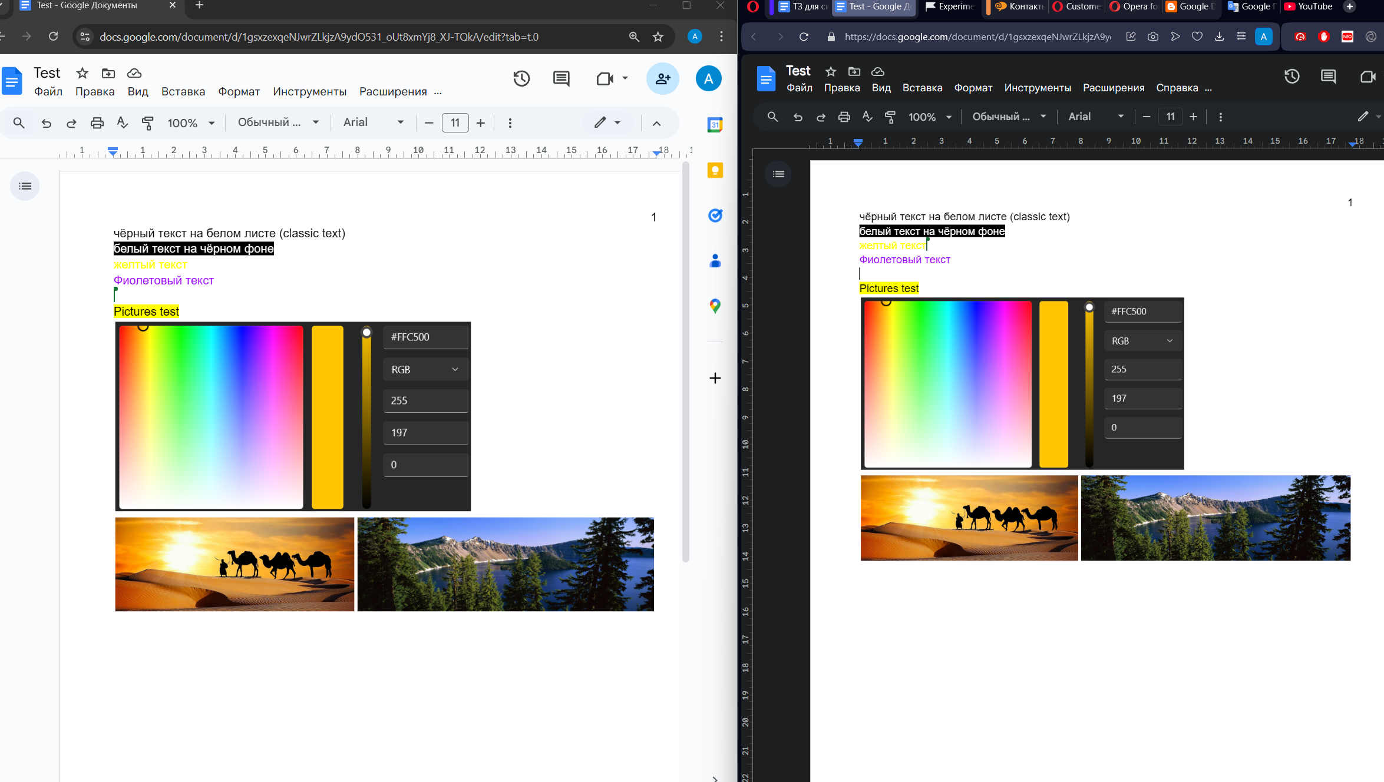Click the desert camels image in left document

234,564
